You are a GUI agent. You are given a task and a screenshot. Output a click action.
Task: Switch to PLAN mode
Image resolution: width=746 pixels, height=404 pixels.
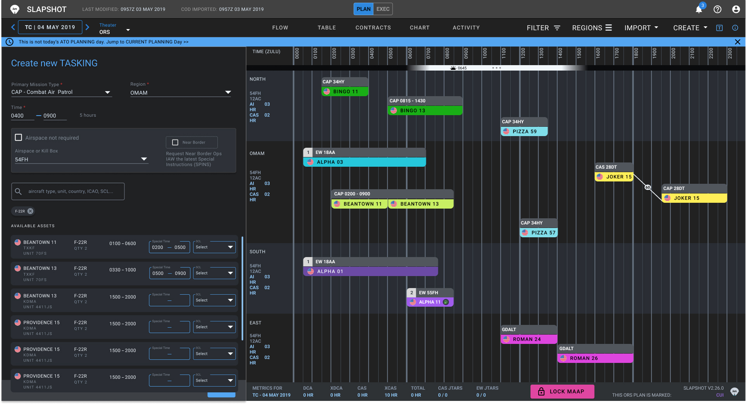click(364, 9)
